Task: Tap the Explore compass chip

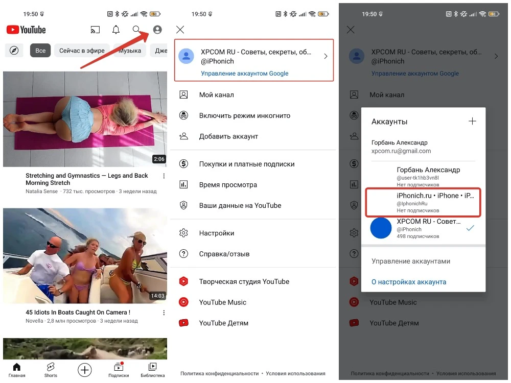Action: coord(14,51)
